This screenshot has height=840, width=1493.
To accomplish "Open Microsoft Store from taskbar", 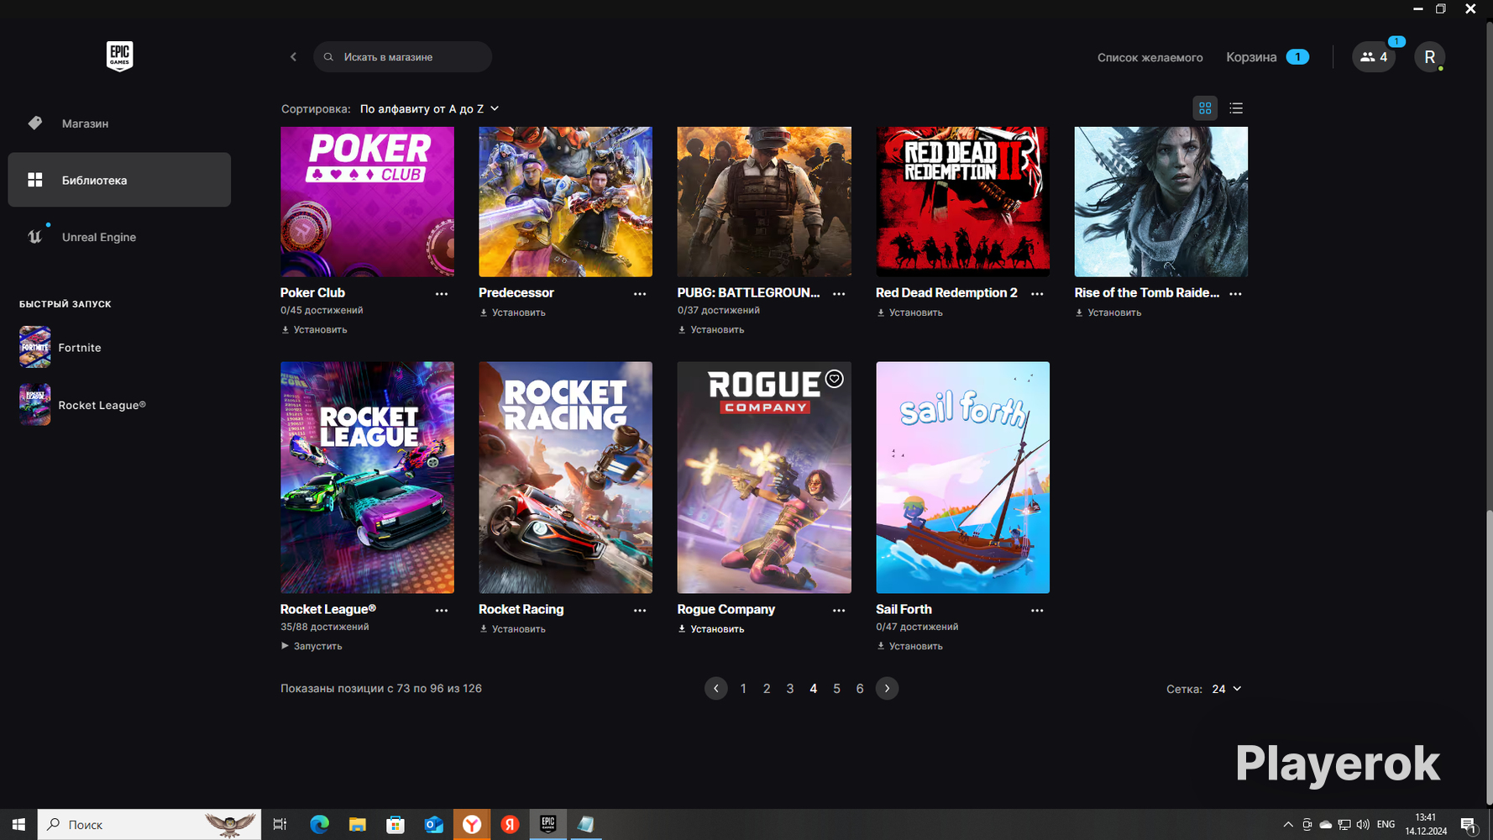I will click(x=396, y=825).
